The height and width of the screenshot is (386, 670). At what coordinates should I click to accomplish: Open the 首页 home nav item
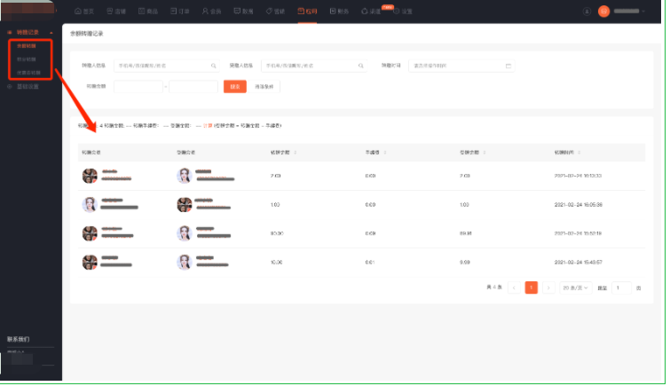(x=84, y=12)
